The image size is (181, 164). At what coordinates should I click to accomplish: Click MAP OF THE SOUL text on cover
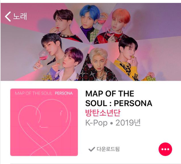tap(34, 93)
